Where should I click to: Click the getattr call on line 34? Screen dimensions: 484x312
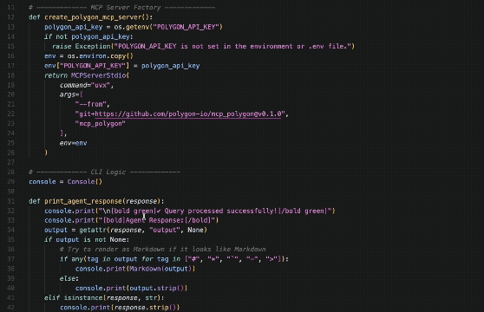click(x=143, y=230)
